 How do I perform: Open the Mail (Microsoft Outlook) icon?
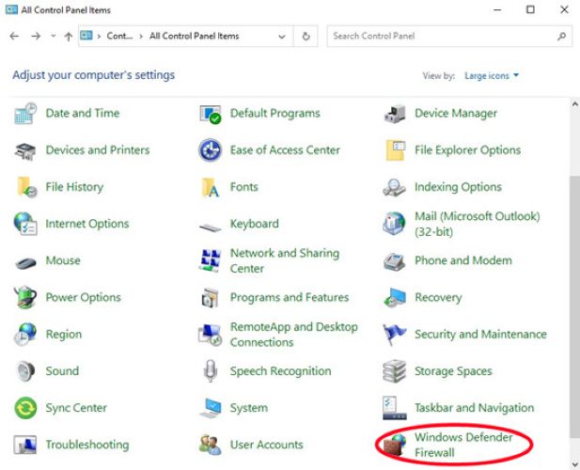pos(394,224)
